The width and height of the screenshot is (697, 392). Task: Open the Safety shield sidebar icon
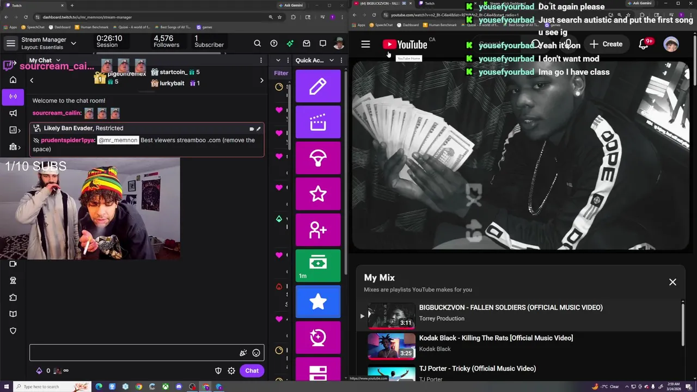pyautogui.click(x=13, y=331)
